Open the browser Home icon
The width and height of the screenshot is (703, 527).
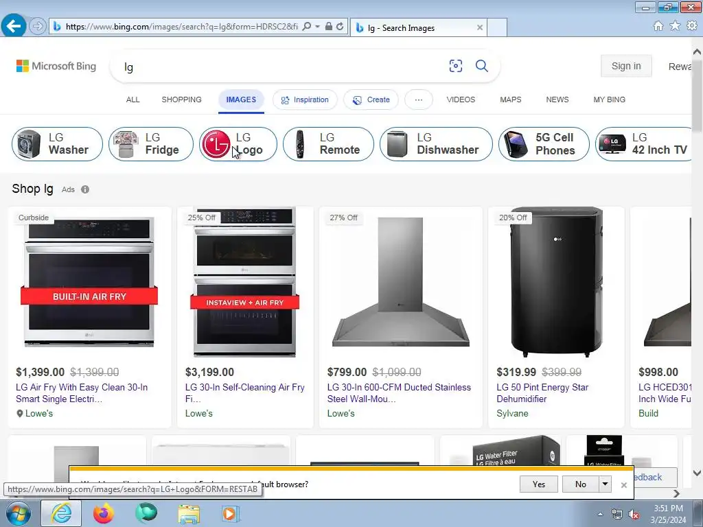tap(658, 26)
